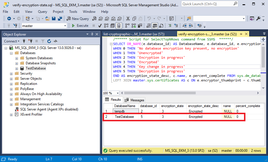Decrease the line indent
The image size is (268, 162).
(184, 26)
